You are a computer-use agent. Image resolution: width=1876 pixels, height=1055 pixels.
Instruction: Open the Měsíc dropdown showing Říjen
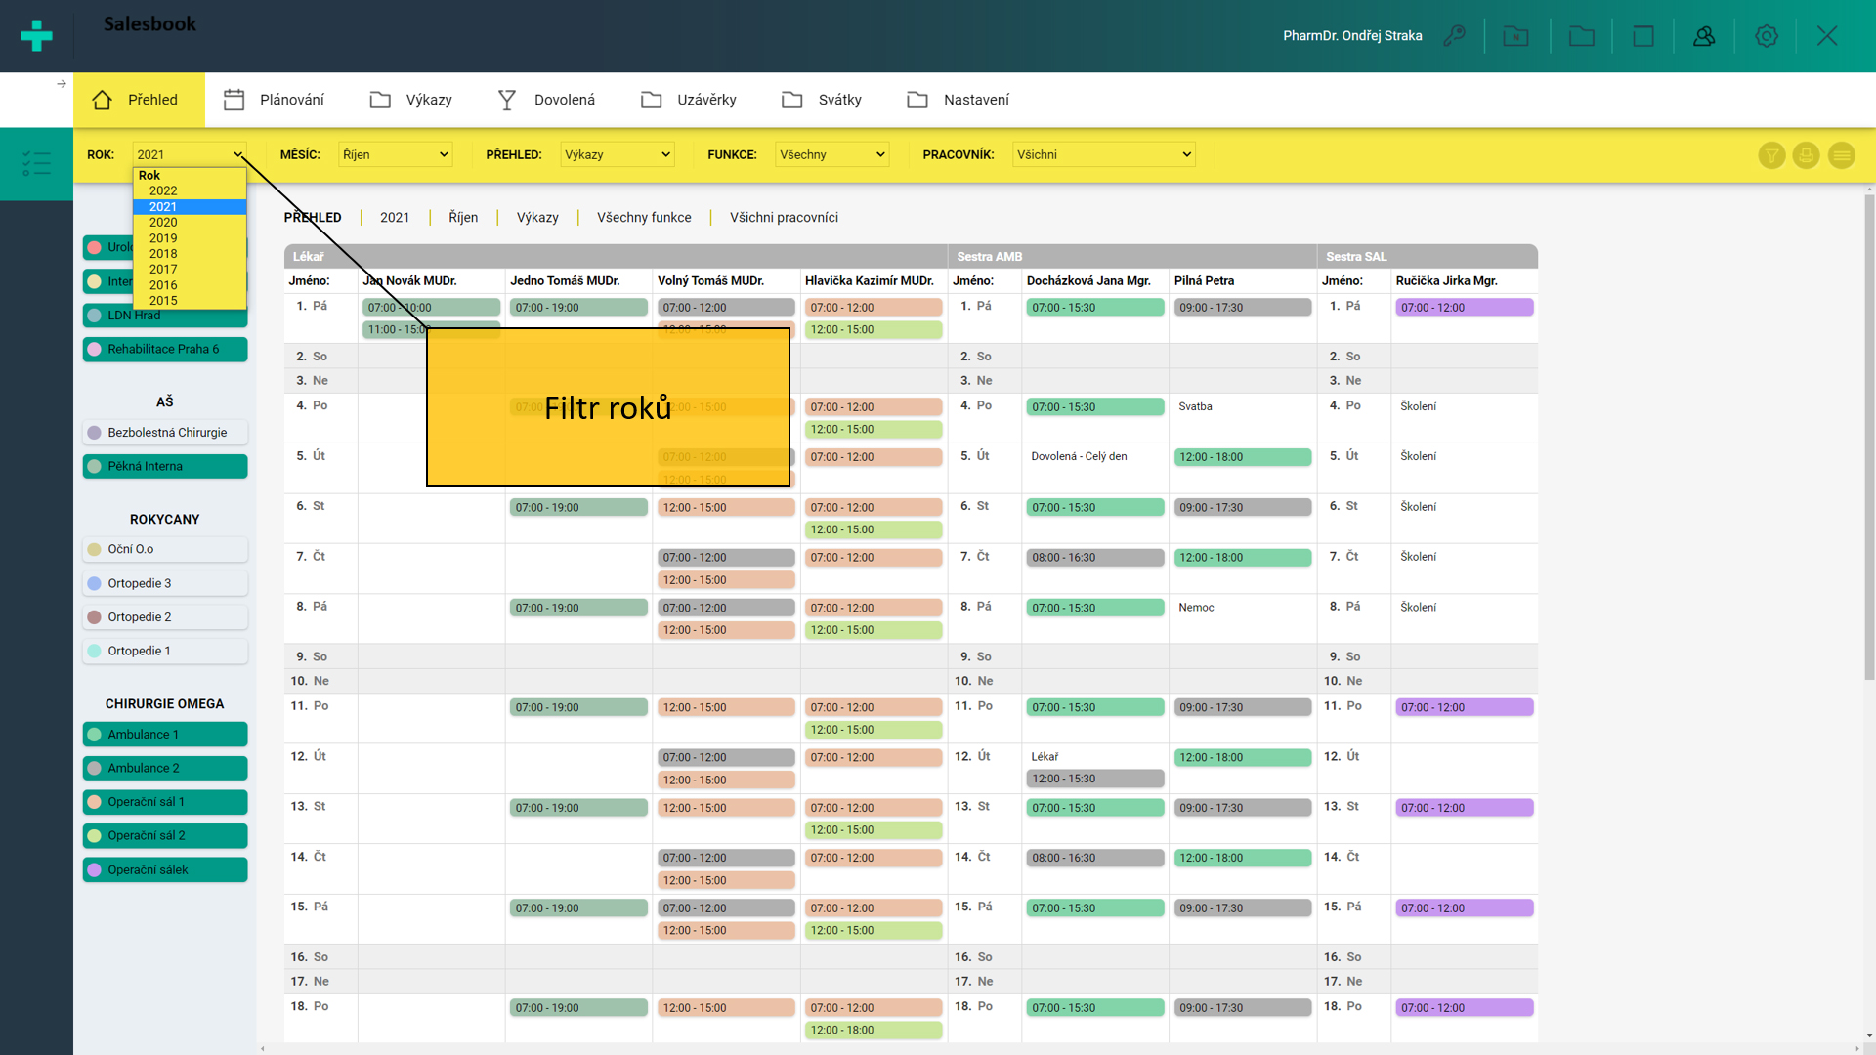pyautogui.click(x=395, y=154)
